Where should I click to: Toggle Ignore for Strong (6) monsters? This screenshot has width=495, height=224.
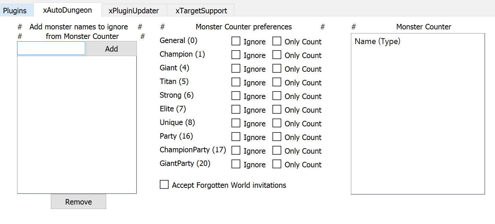tap(236, 96)
